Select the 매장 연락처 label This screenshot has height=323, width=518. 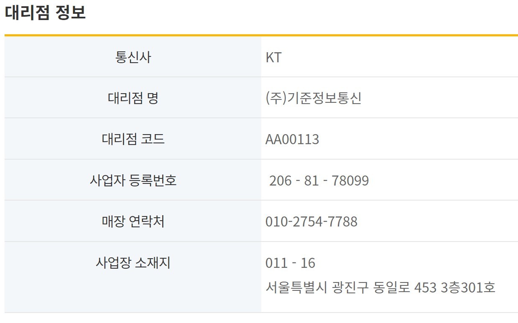click(133, 221)
